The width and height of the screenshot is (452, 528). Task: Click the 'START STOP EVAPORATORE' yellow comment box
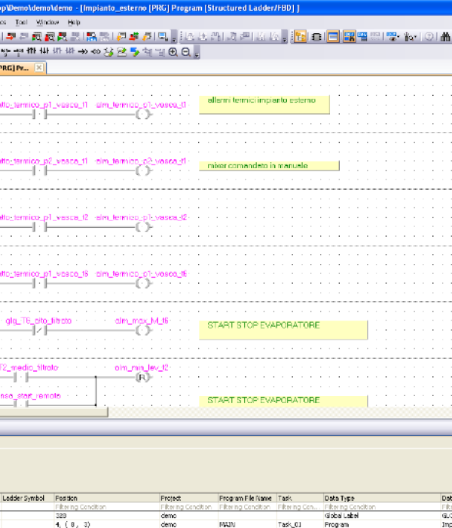(287, 330)
